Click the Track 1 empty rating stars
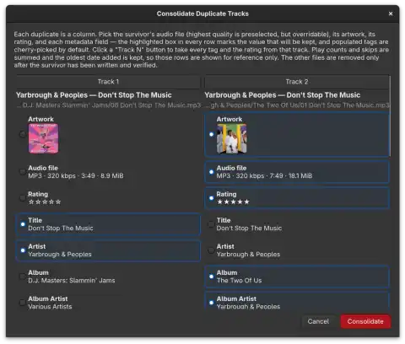 [45, 202]
